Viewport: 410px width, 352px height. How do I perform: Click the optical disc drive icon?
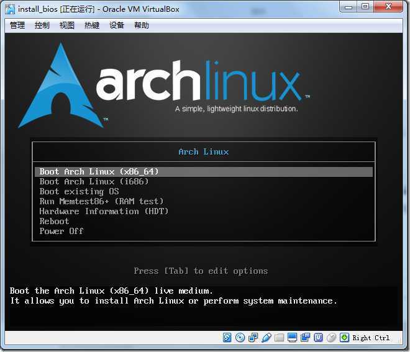coord(240,338)
